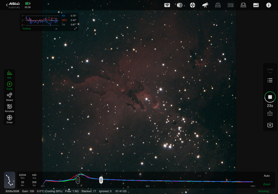Toggle the Hist. histogram display
The image size is (278, 194).
10,74
